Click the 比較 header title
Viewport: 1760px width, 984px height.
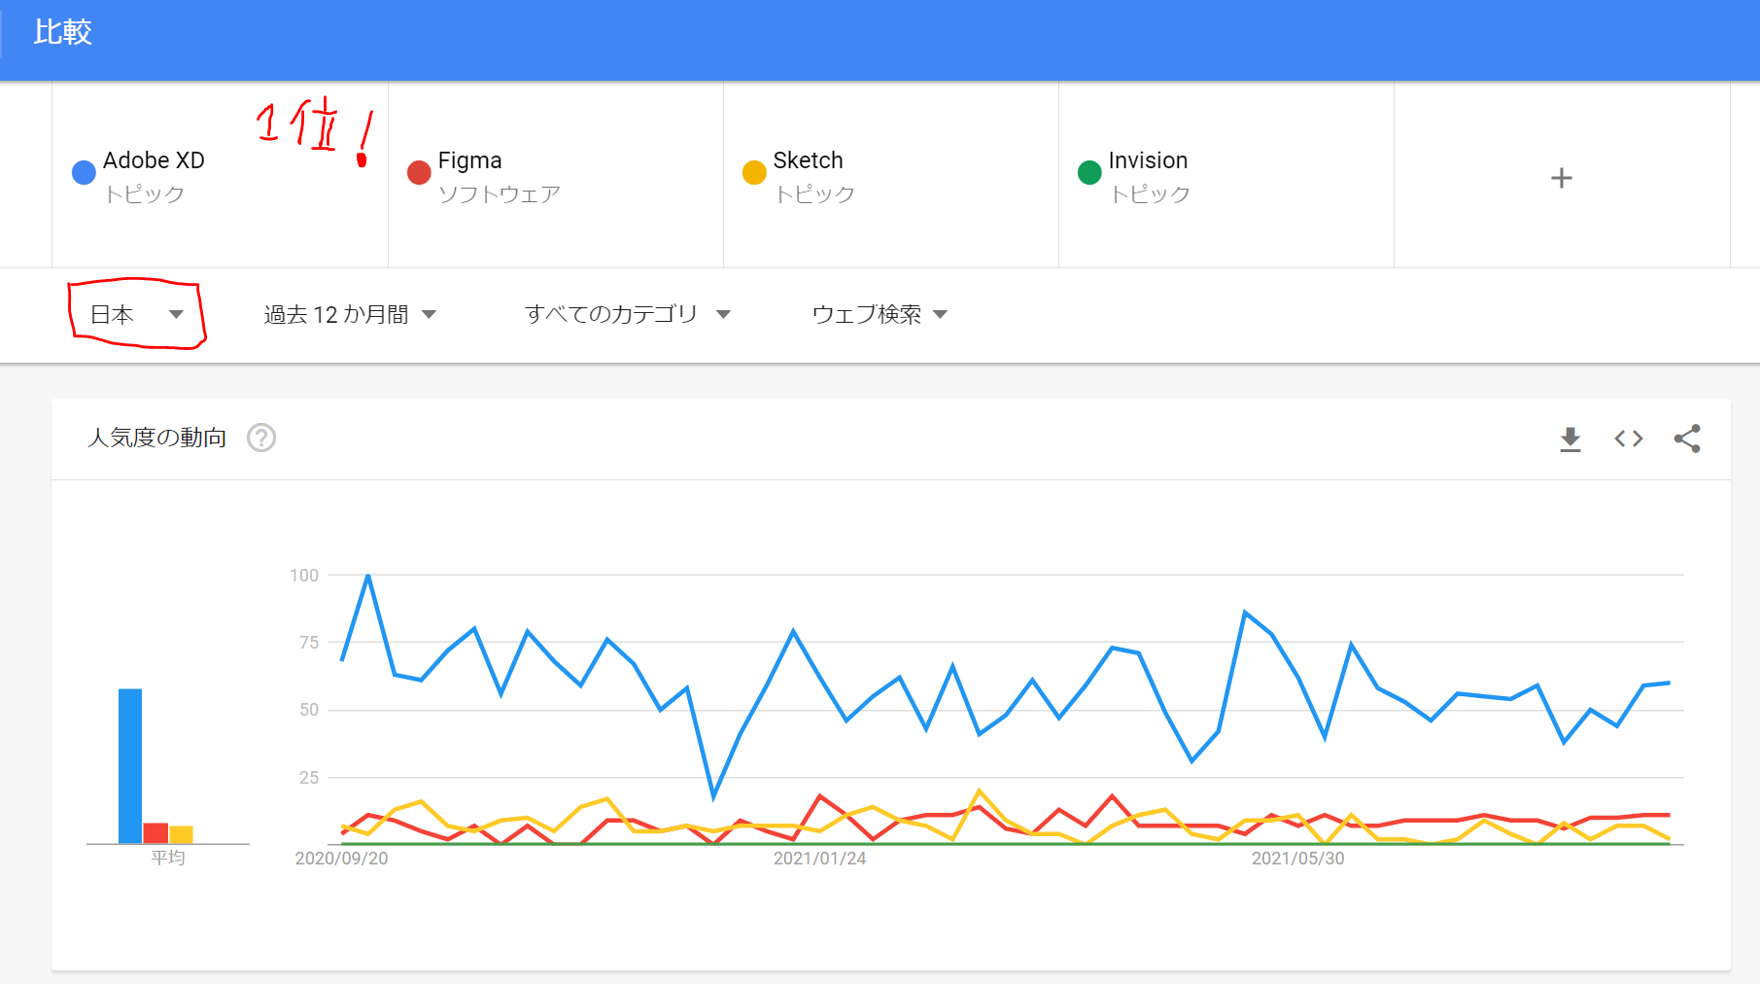click(x=62, y=32)
